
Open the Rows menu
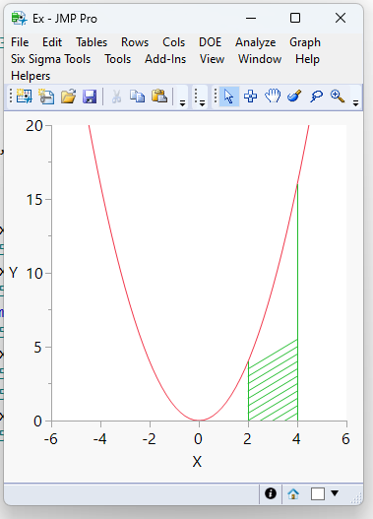[x=135, y=42]
